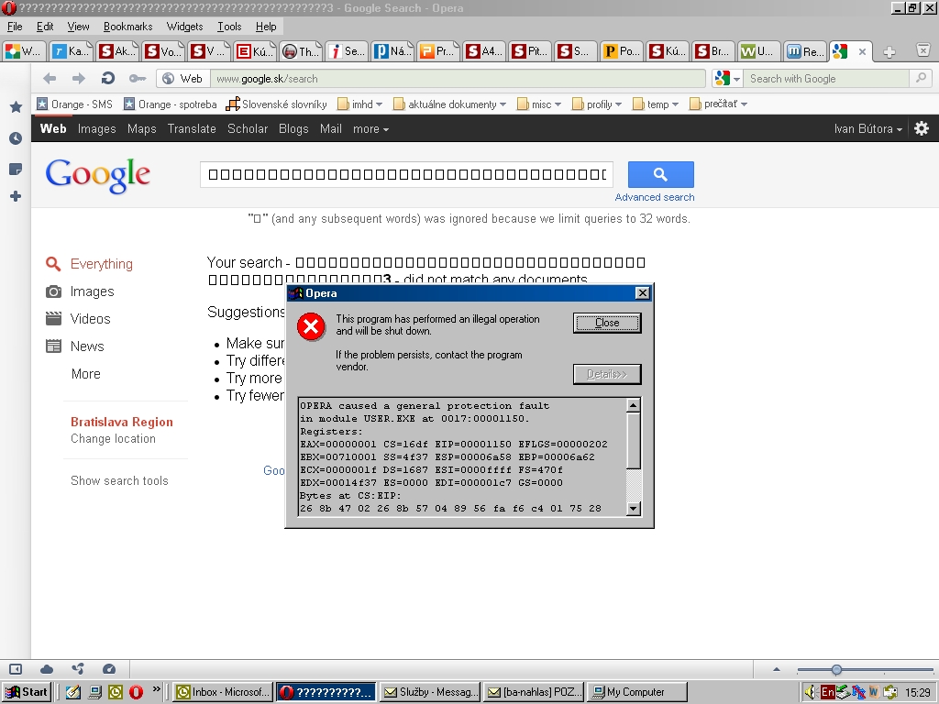Screen dimensions: 939x704
Task: Open the Widgets menu
Action: coord(184,27)
